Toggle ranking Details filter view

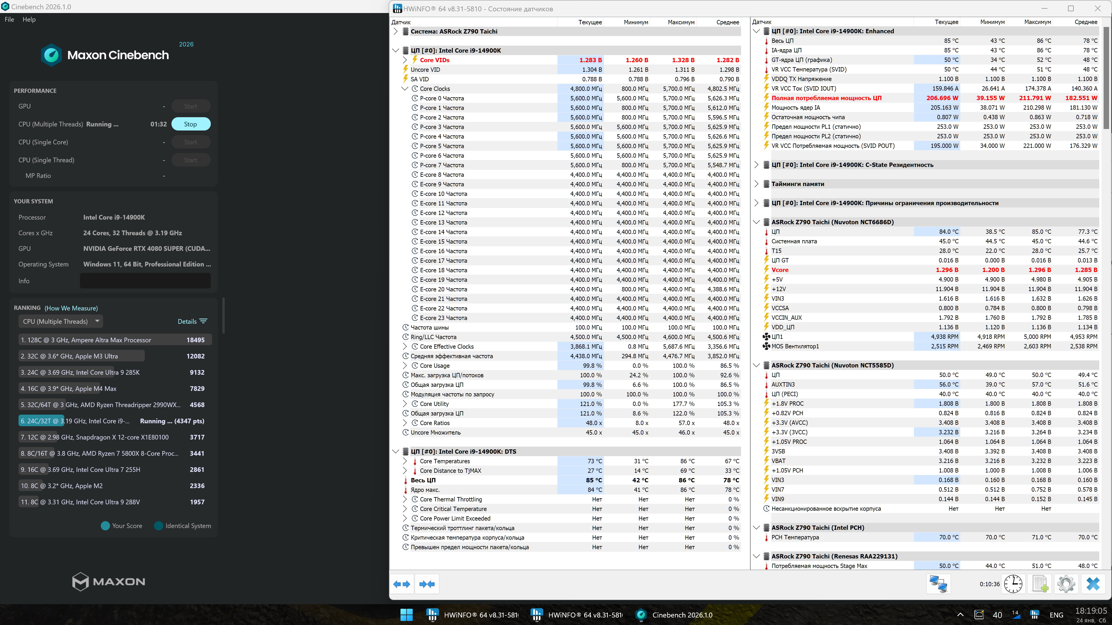[x=192, y=321]
